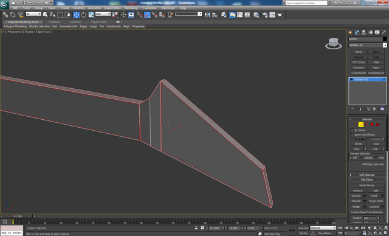
Task: Toggle the Set Key mode button
Action: click(x=303, y=234)
